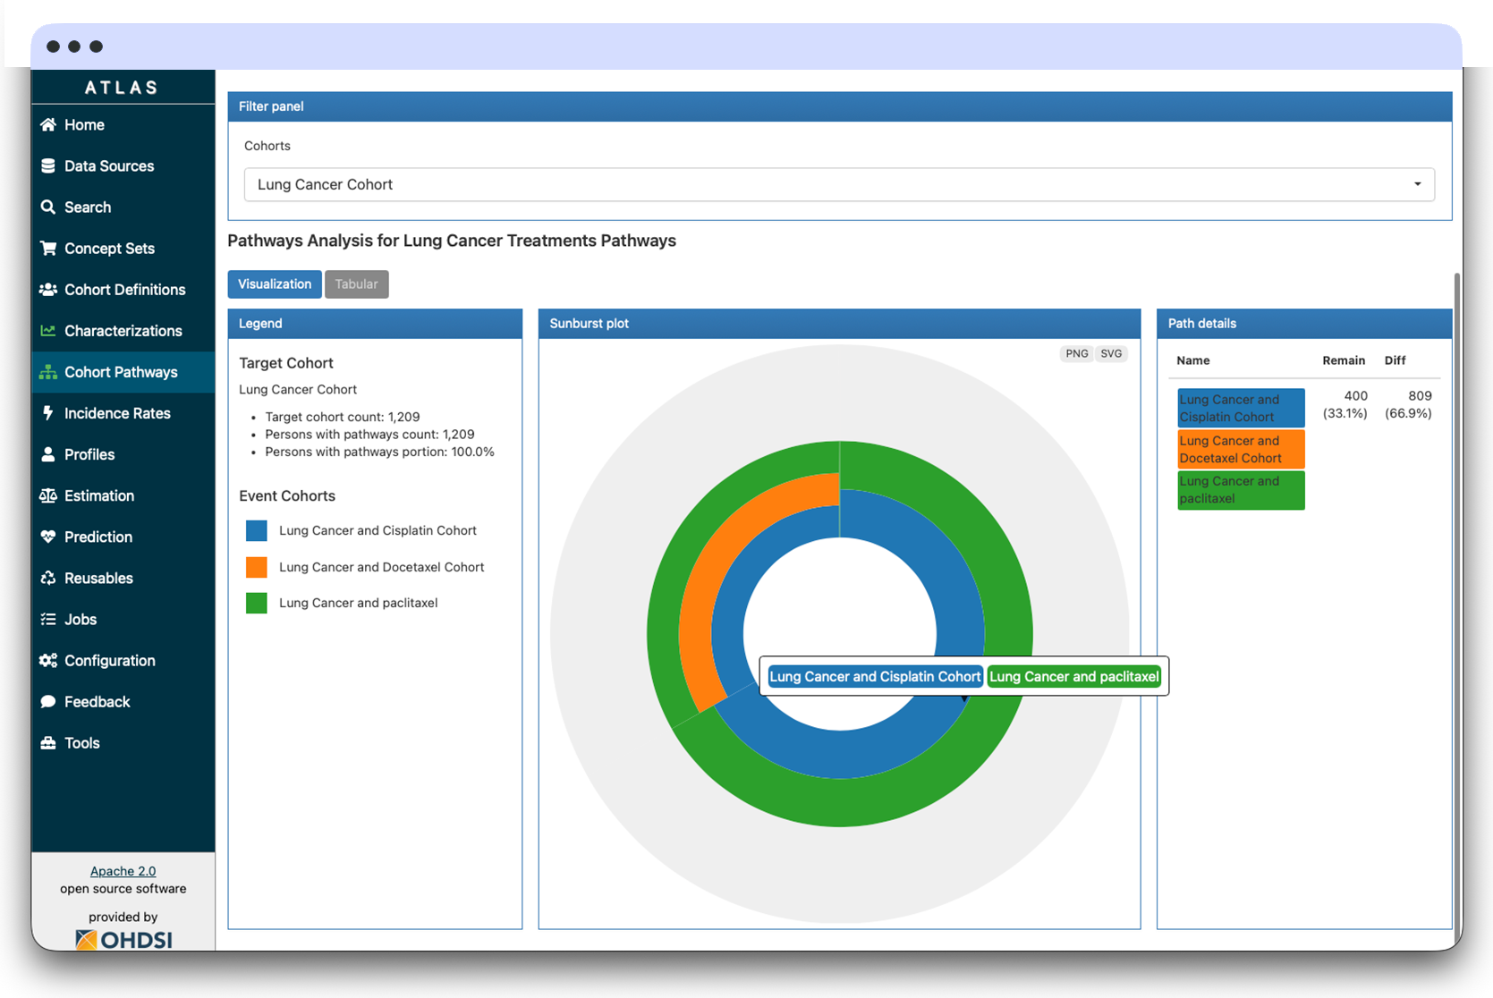Select Docetaxel Cohort in Path details
The width and height of the screenshot is (1493, 998).
click(x=1241, y=449)
